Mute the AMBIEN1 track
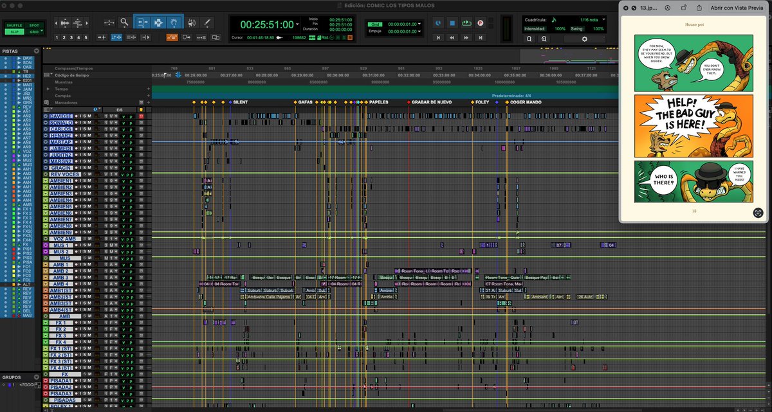 tap(88, 182)
